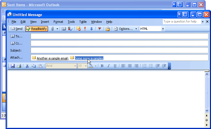Open the font size dropdown
211x129 pixels.
pyautogui.click(x=85, y=66)
